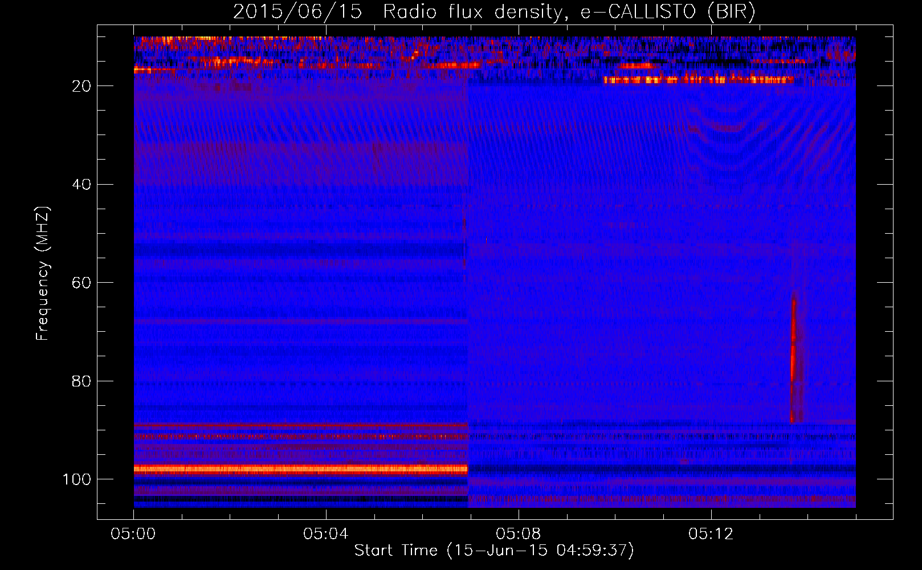Screen dimensions: 922x570
Task: Click the '80' frequency tick label
Action: click(x=81, y=381)
